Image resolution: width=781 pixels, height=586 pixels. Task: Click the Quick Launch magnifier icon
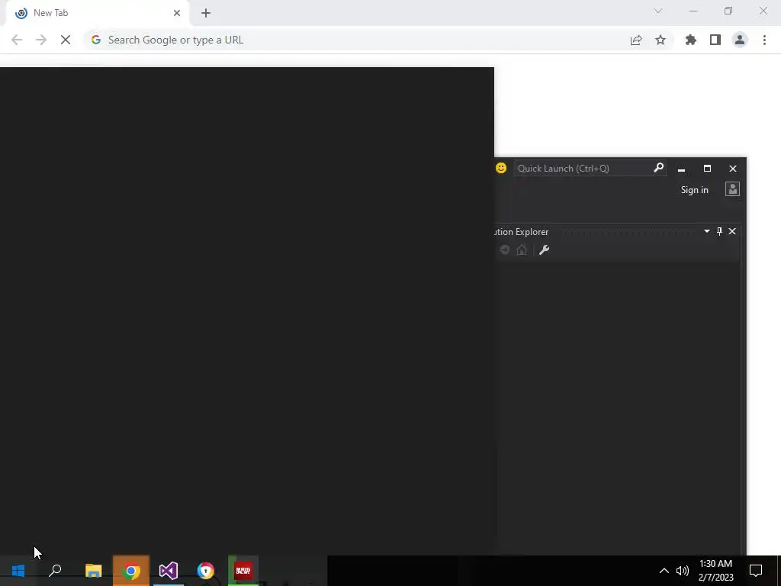658,168
